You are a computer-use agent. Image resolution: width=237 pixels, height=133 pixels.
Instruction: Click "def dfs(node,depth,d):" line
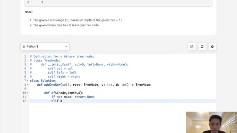pyautogui.click(x=64, y=93)
